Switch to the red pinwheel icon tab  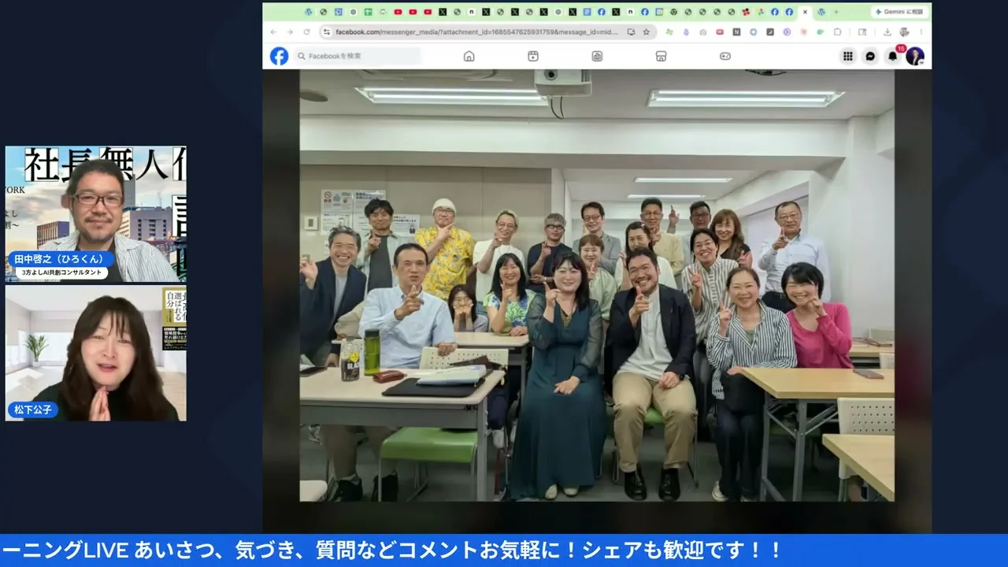coord(747,12)
